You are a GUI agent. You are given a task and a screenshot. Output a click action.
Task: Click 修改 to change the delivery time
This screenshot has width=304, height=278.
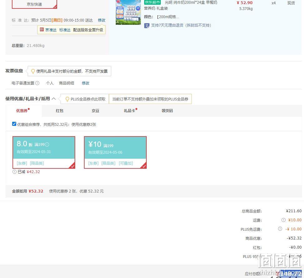click(101, 20)
